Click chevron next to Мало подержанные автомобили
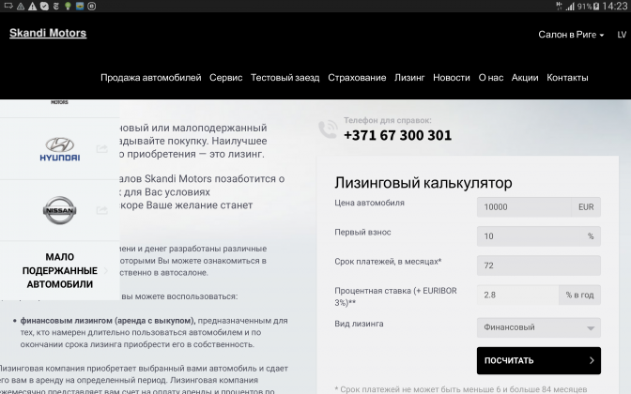This screenshot has height=394, width=631. point(106,270)
